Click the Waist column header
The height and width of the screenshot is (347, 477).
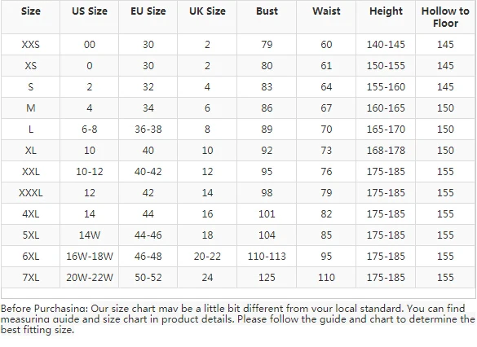pos(326,11)
